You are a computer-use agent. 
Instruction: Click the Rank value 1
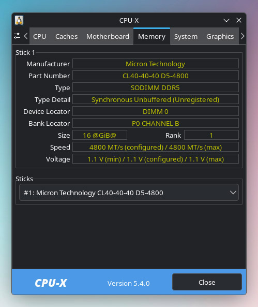211,135
